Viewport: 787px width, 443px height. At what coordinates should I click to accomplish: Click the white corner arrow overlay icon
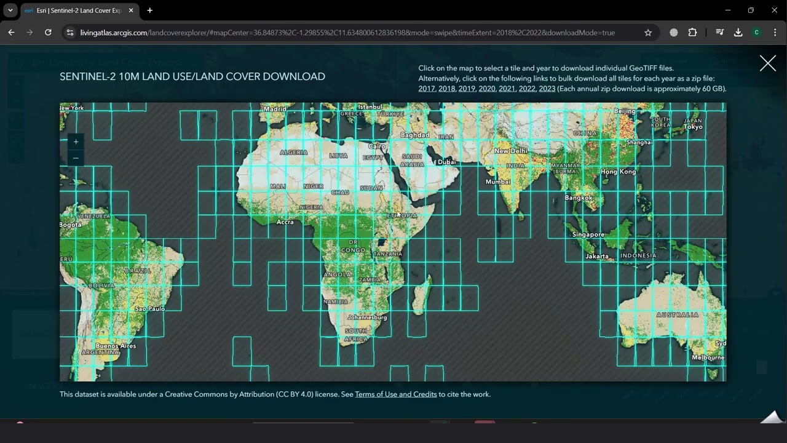[771, 417]
